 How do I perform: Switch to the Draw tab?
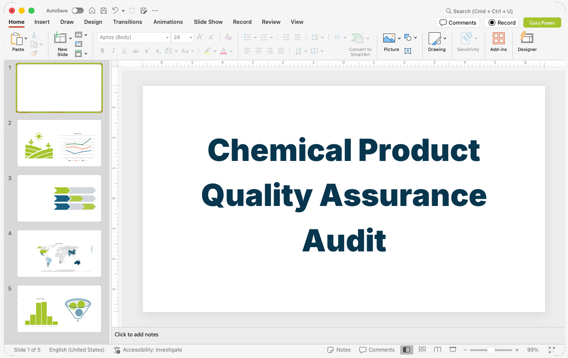(x=67, y=22)
